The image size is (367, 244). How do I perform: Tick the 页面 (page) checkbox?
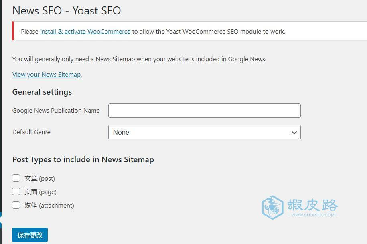pyautogui.click(x=16, y=192)
